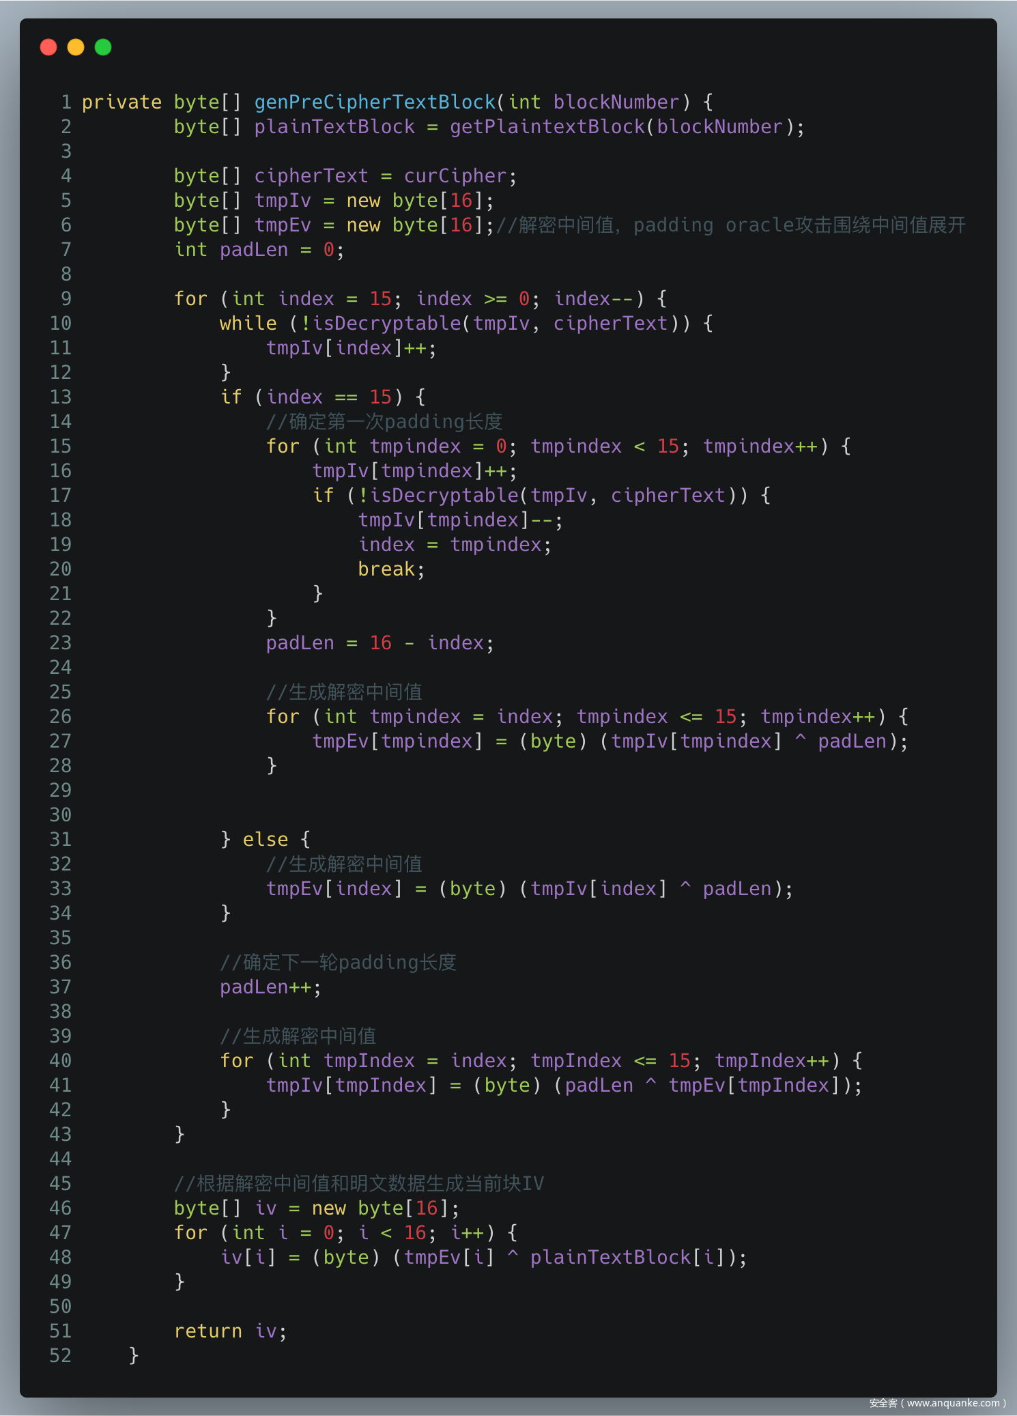Click isDecryptable on line 17
1017x1416 pixels.
(444, 496)
